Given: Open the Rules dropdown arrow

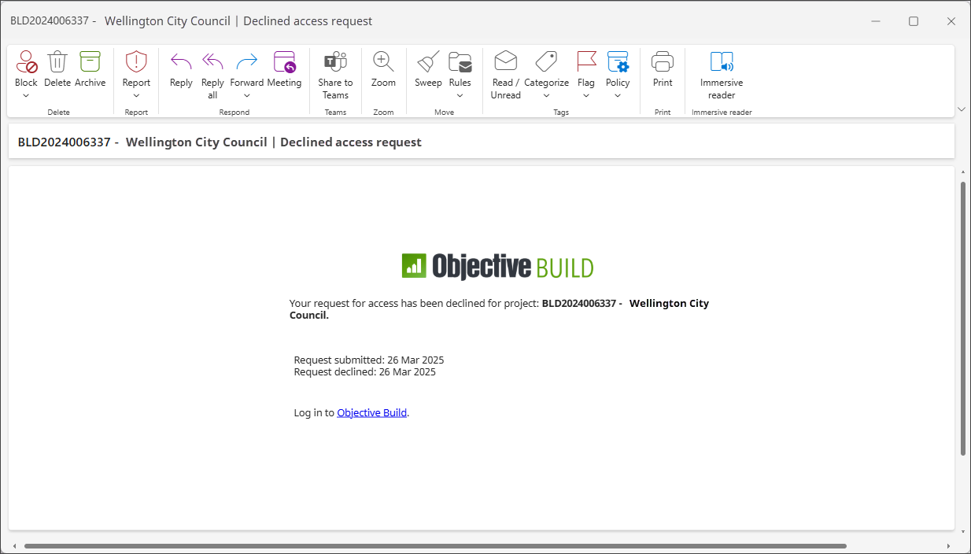Looking at the screenshot, I should point(460,96).
